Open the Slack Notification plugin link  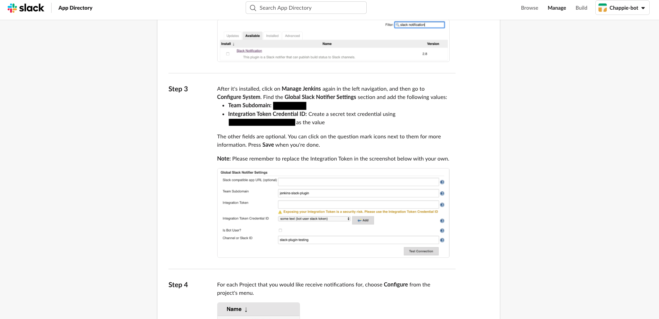249,51
